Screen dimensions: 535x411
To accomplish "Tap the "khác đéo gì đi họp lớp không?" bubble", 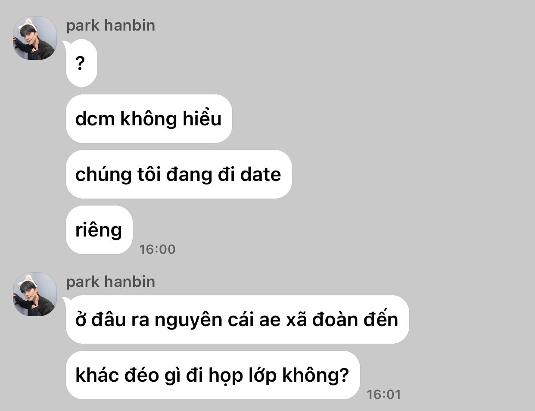I will point(212,375).
